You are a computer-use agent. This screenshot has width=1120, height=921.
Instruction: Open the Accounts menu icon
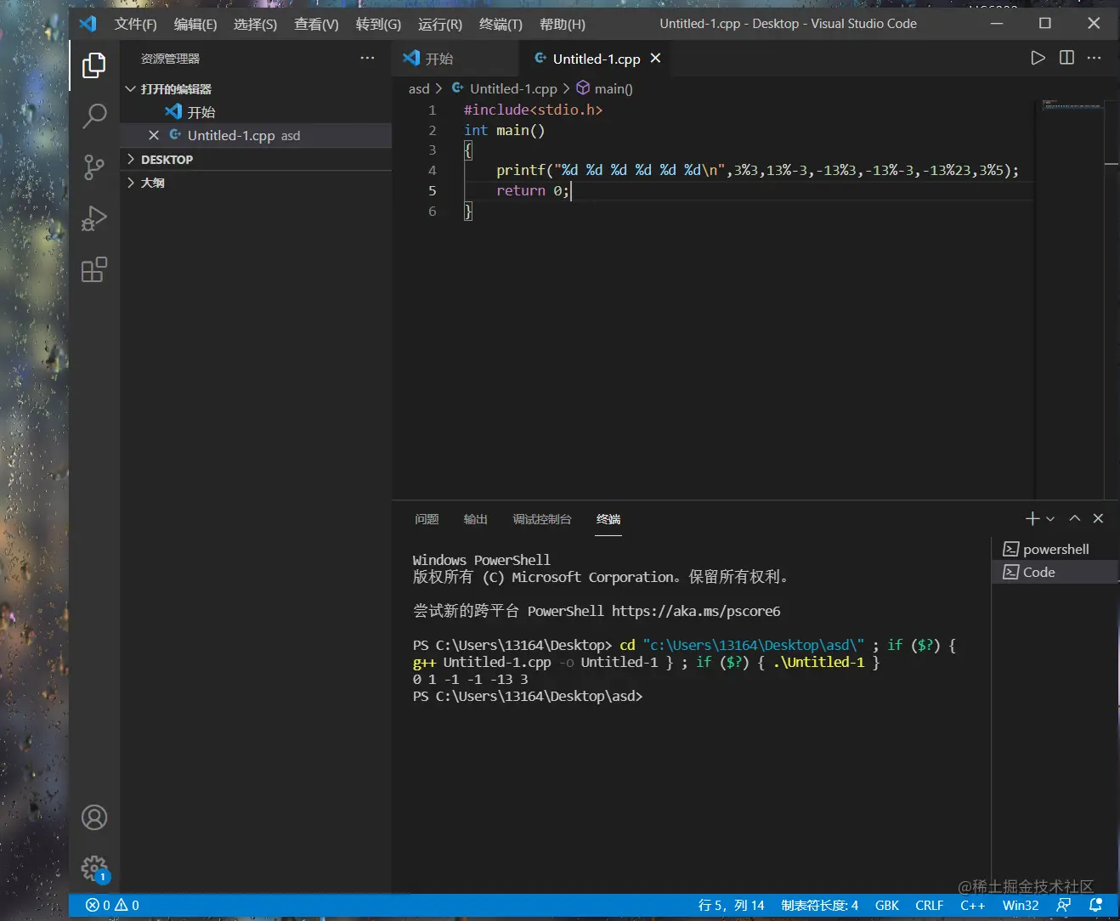[94, 817]
